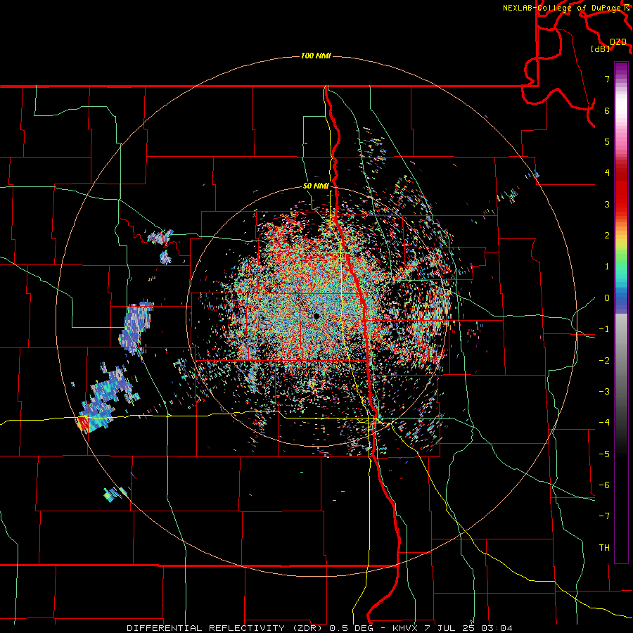The width and height of the screenshot is (633, 633).
Task: Click the 'DIFFERENTIAL REFLECTIVITY (ZDR)' caption text
Action: tap(224, 628)
